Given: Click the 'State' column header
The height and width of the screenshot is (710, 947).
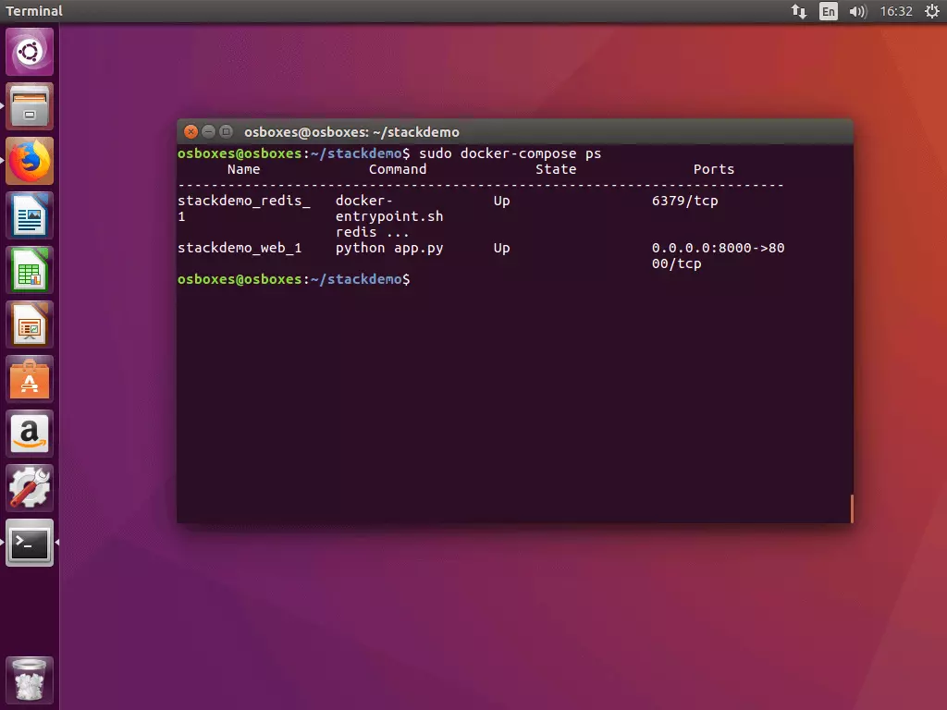Looking at the screenshot, I should click(556, 169).
